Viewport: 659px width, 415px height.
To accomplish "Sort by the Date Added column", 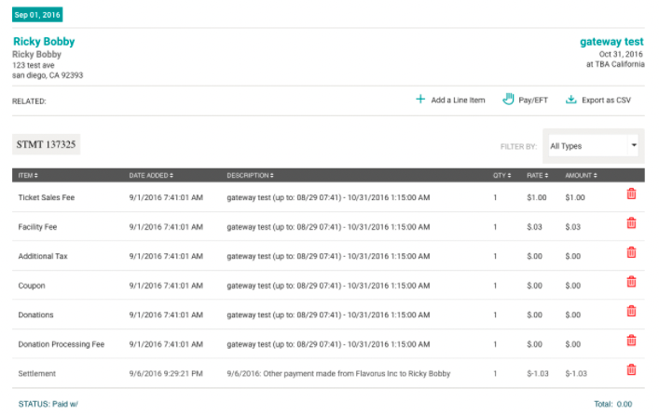I will (151, 176).
